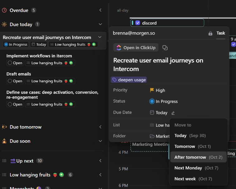Choose After tomorrow (Oct 2) option
The image size is (236, 189).
click(198, 157)
